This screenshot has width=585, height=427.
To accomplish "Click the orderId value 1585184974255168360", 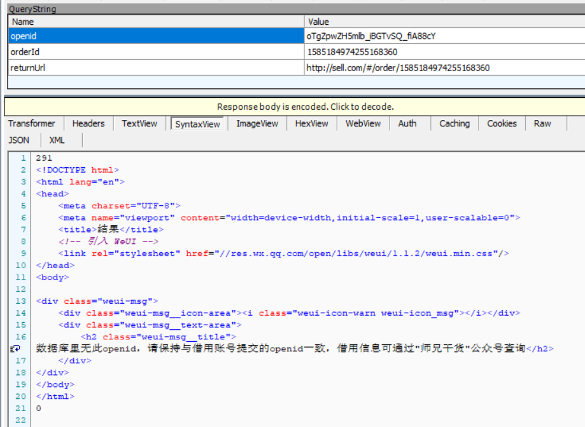I will pyautogui.click(x=352, y=52).
